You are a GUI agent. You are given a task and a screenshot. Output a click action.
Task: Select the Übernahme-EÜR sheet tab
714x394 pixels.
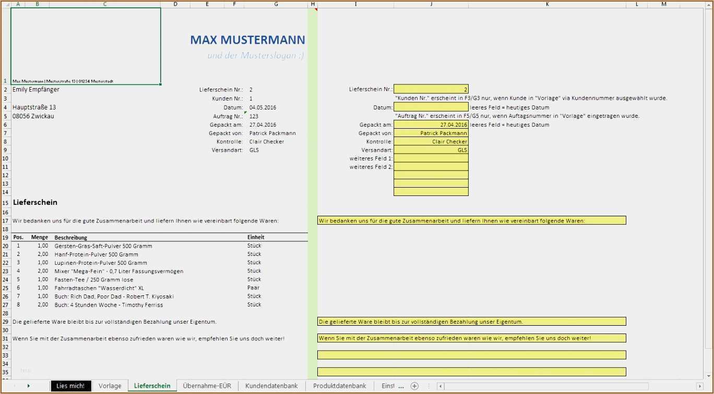[x=207, y=386]
